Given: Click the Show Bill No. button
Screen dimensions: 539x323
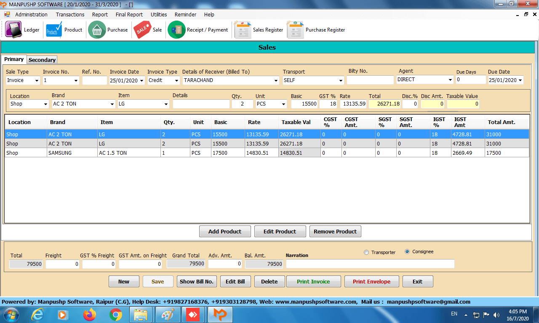Looking at the screenshot, I should point(197,281).
